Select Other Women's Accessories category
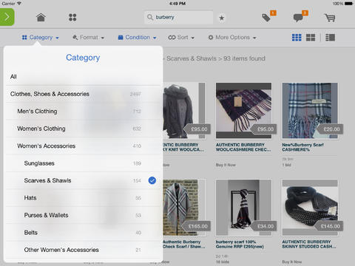Viewport: 355px width, 266px height. [x=83, y=250]
